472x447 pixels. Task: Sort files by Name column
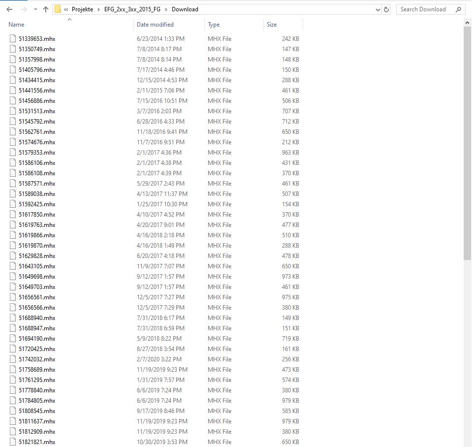[16, 25]
